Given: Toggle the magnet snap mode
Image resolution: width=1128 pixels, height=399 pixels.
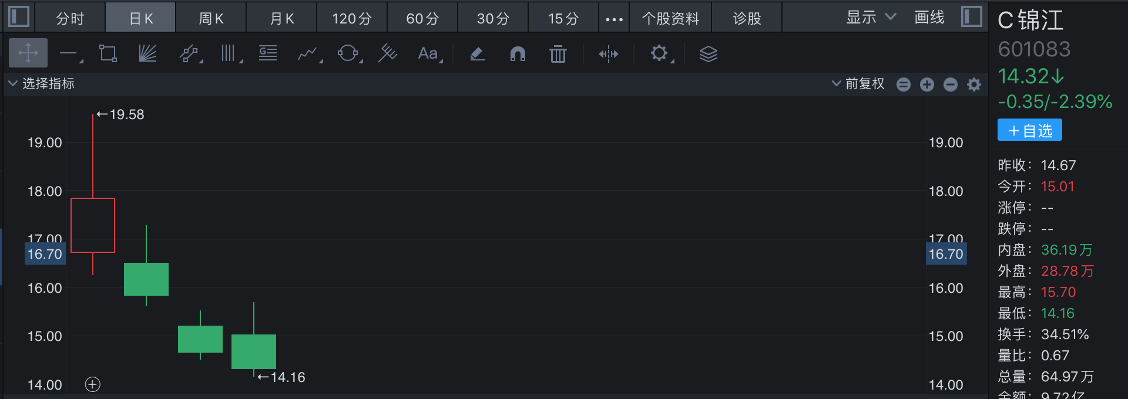Looking at the screenshot, I should click(x=518, y=54).
